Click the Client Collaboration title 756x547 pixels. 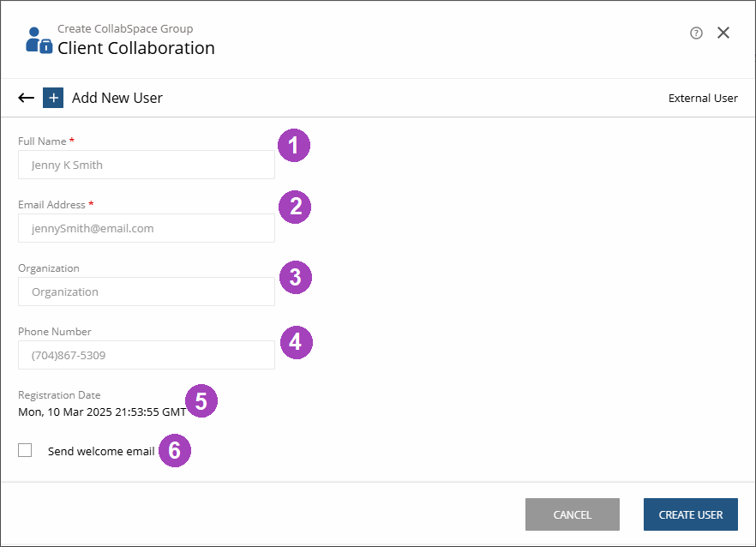pyautogui.click(x=136, y=48)
